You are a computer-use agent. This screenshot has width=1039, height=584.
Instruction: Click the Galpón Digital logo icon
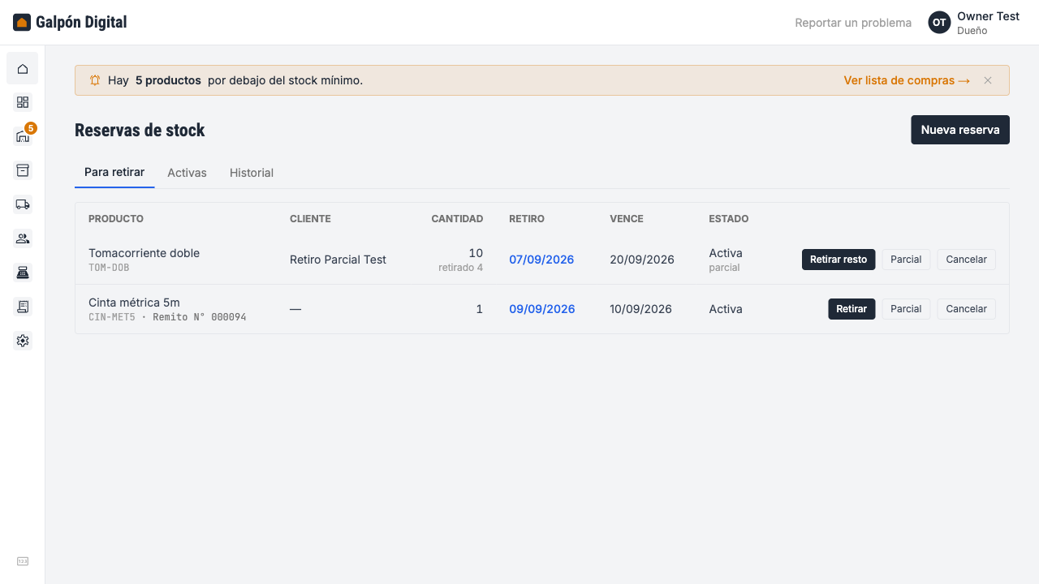pyautogui.click(x=22, y=23)
